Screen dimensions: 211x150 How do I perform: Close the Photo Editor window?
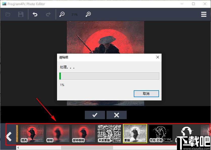pyautogui.click(x=205, y=4)
